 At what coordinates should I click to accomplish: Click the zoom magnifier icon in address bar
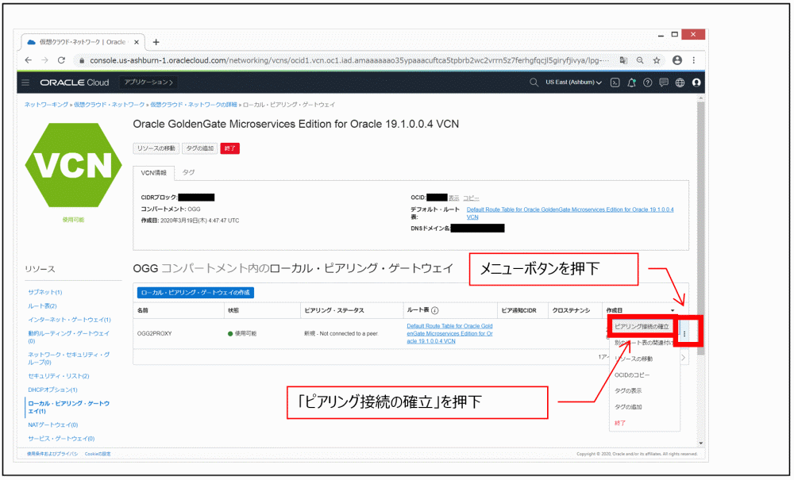pos(640,60)
